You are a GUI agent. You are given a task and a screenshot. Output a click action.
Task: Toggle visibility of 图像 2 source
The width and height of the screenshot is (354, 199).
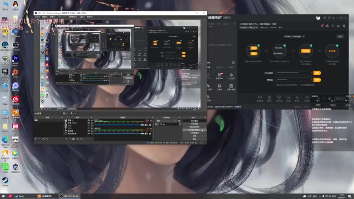(x=88, y=120)
